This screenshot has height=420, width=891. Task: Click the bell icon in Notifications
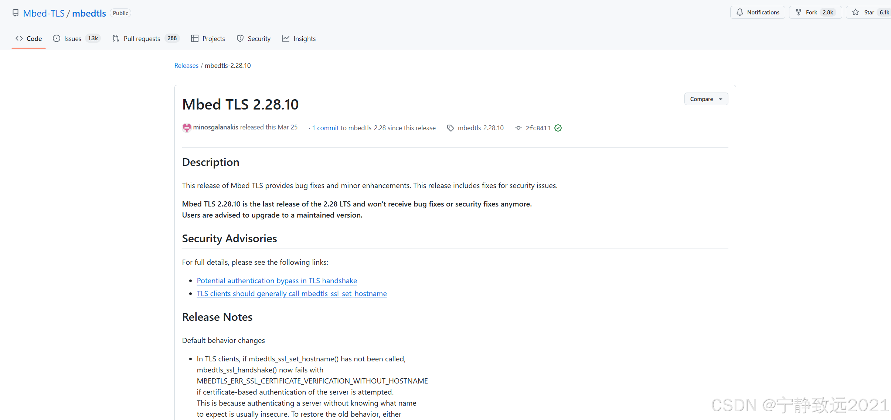click(740, 13)
